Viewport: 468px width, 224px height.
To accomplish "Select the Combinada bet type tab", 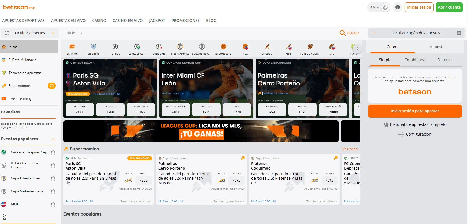I will point(415,60).
